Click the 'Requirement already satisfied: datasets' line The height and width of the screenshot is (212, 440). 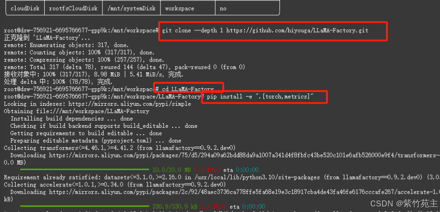pos(222,178)
